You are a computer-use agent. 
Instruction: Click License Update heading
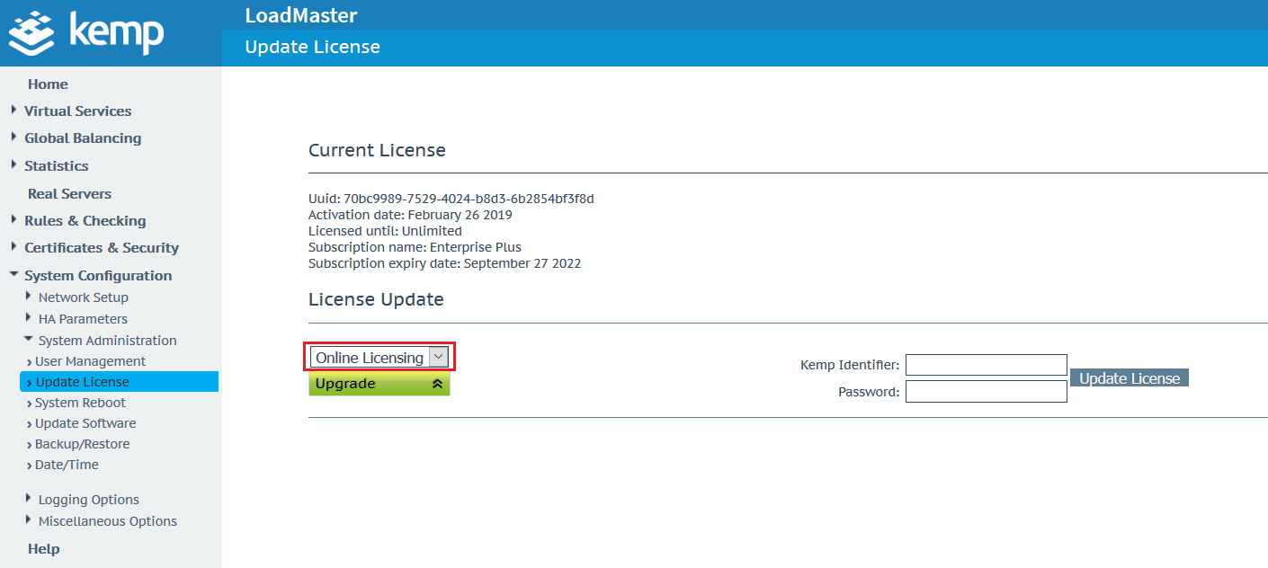point(376,299)
